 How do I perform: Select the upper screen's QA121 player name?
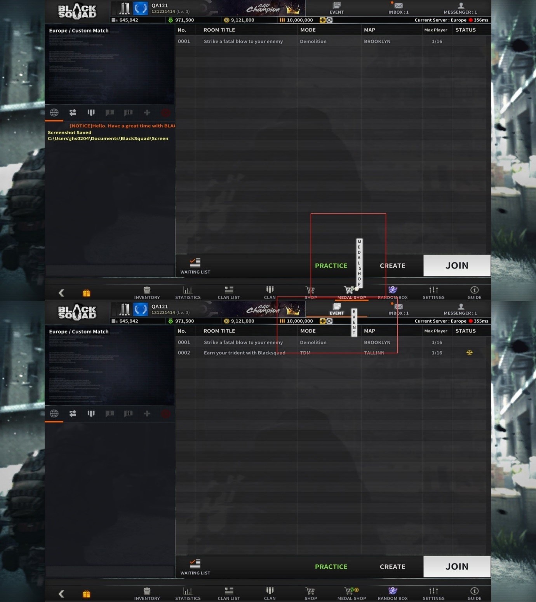(160, 5)
